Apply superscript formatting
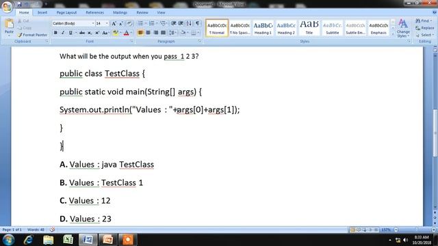 click(97, 33)
